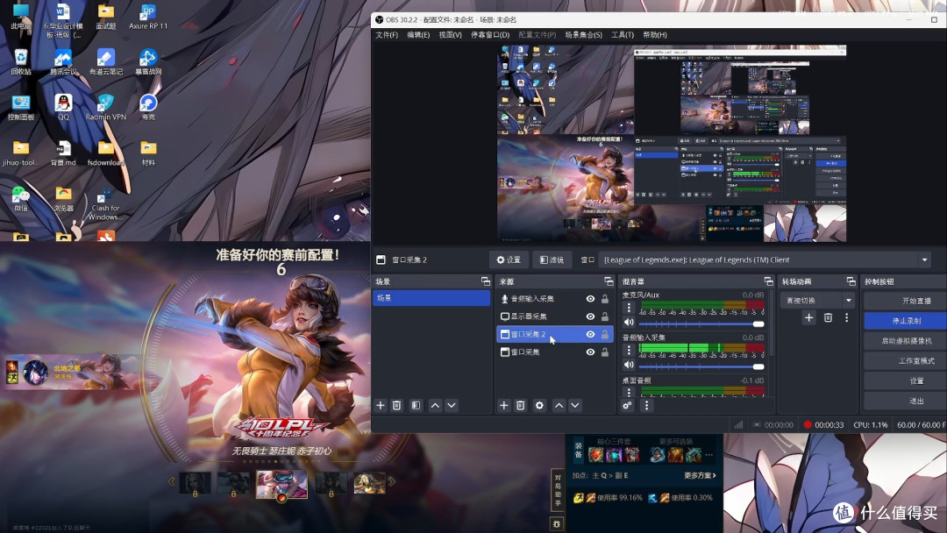Open 滤镜 filters for the selected source
Screen dimensions: 947x533
tap(552, 260)
